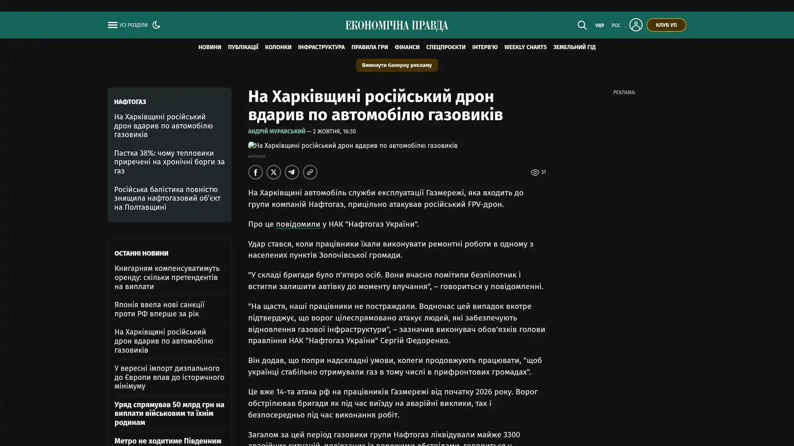Go to Колонки section
Screen dimensions: 794x446
[x=278, y=47]
